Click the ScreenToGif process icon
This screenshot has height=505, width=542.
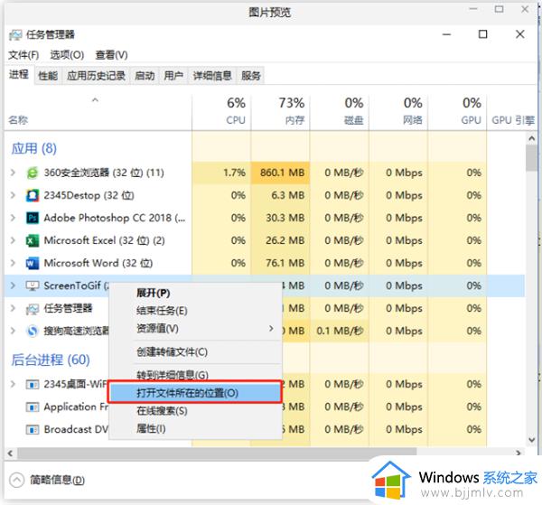coord(33,285)
